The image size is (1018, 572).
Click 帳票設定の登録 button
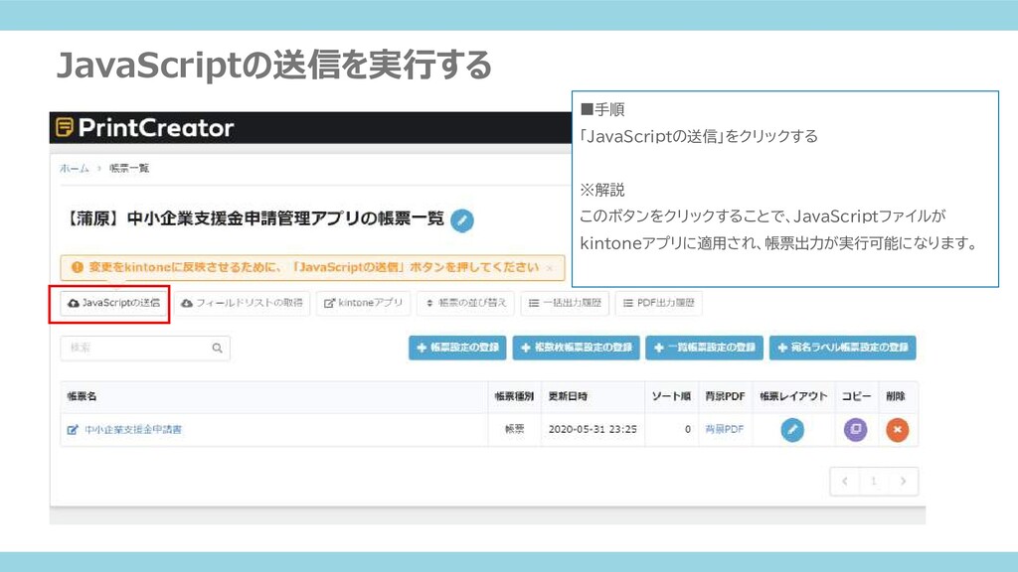coord(457,348)
